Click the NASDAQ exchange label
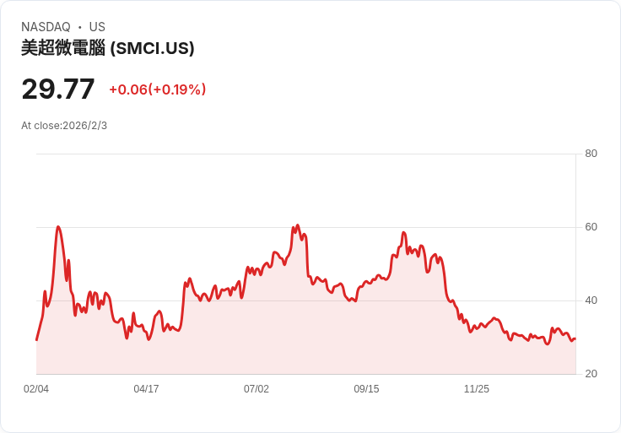621x433 pixels. click(46, 27)
